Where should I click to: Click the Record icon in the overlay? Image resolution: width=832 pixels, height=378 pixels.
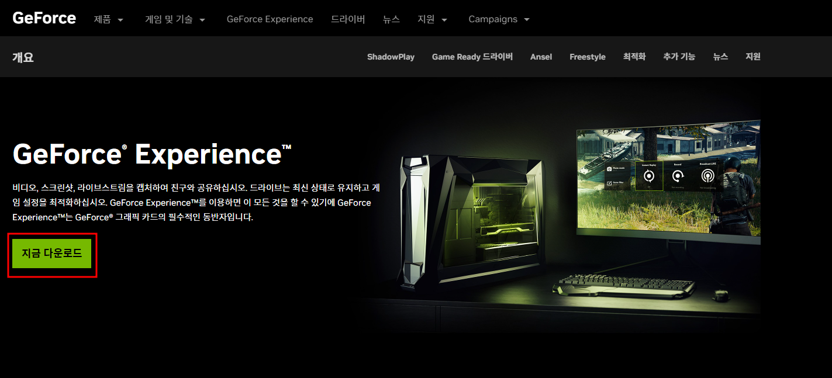(678, 176)
